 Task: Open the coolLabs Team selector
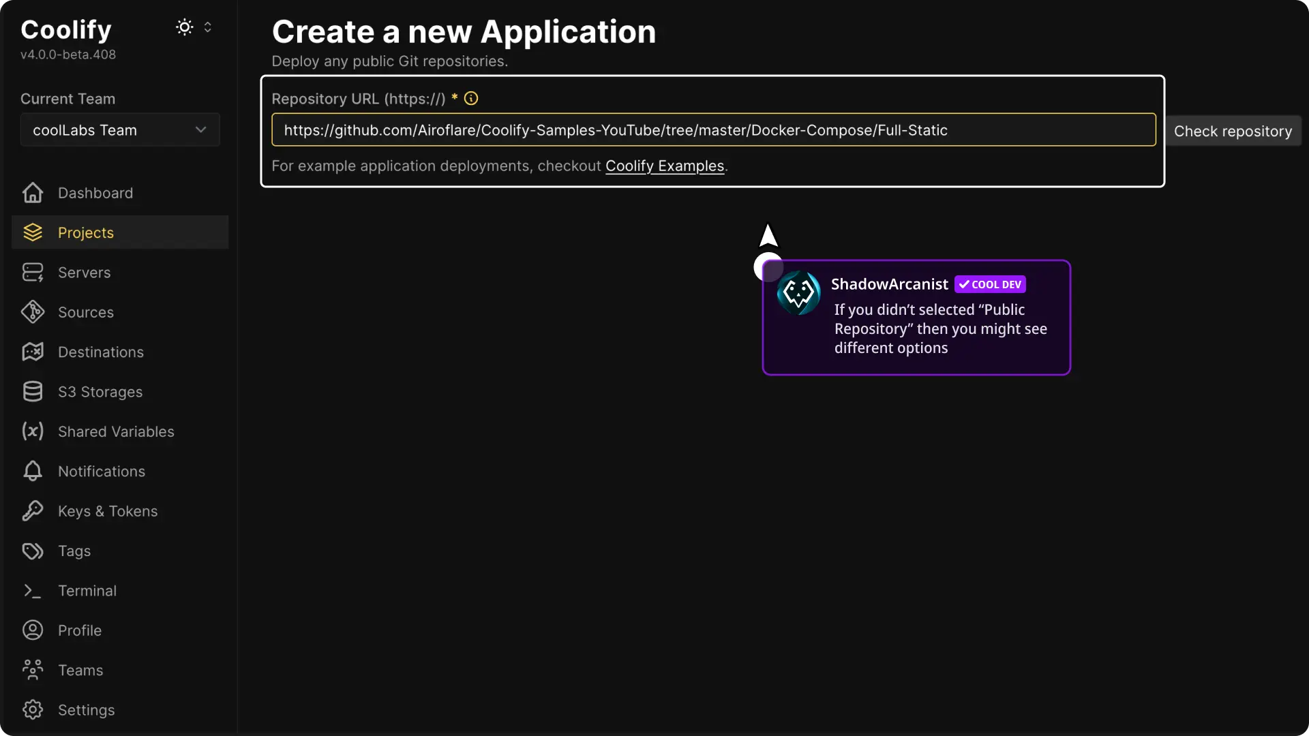coord(119,130)
